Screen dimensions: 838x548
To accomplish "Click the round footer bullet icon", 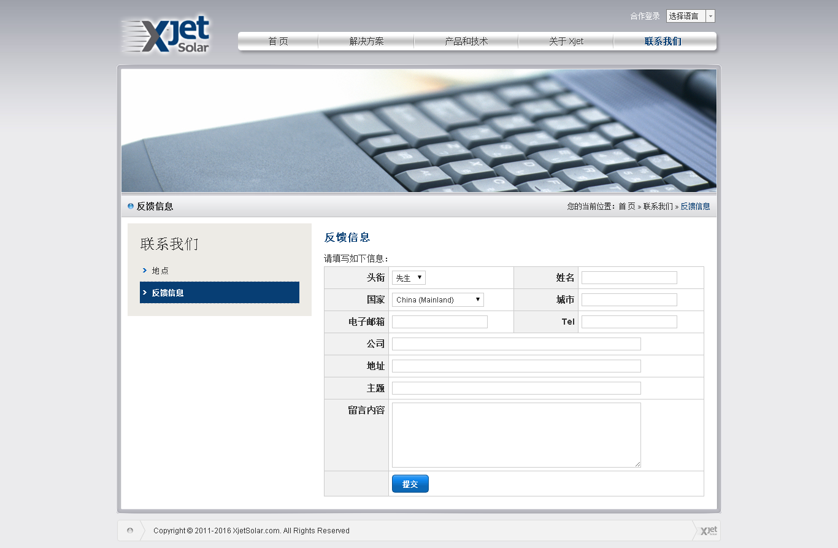I will click(129, 531).
